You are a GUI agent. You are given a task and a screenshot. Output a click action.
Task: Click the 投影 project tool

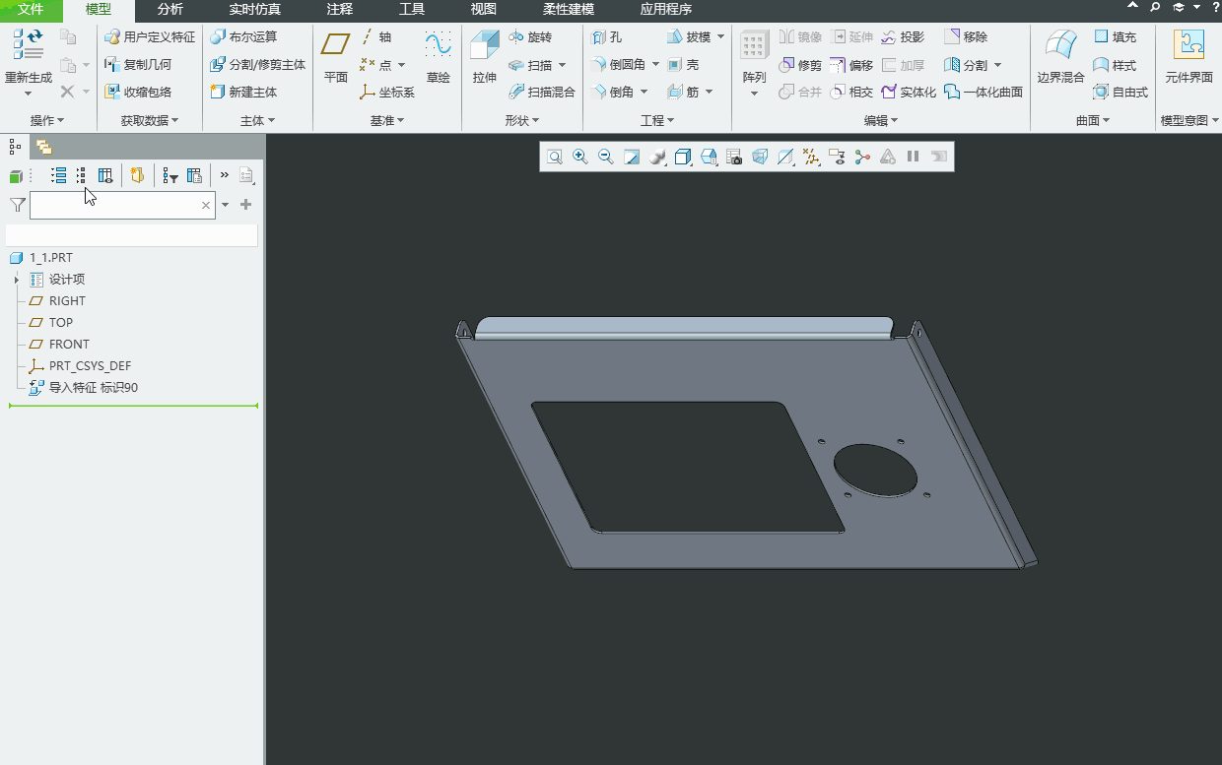click(903, 37)
